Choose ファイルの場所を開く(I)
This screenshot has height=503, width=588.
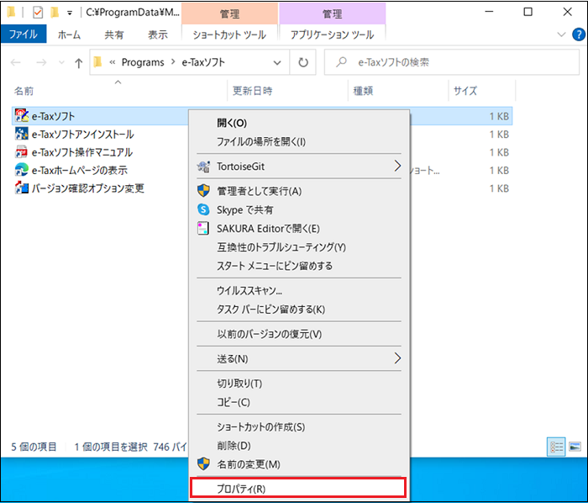tap(299, 141)
